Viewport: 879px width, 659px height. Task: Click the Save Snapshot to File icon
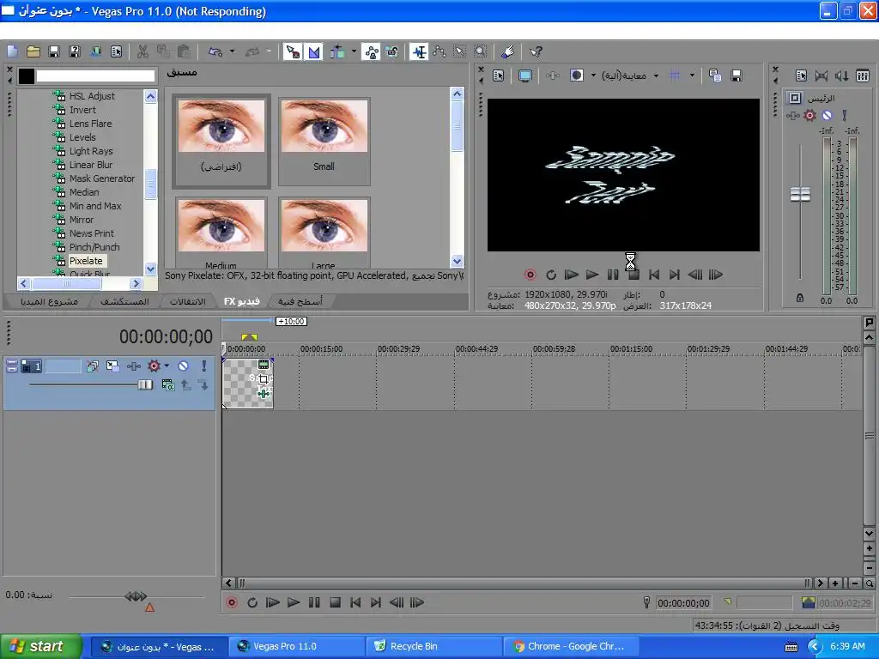click(737, 76)
